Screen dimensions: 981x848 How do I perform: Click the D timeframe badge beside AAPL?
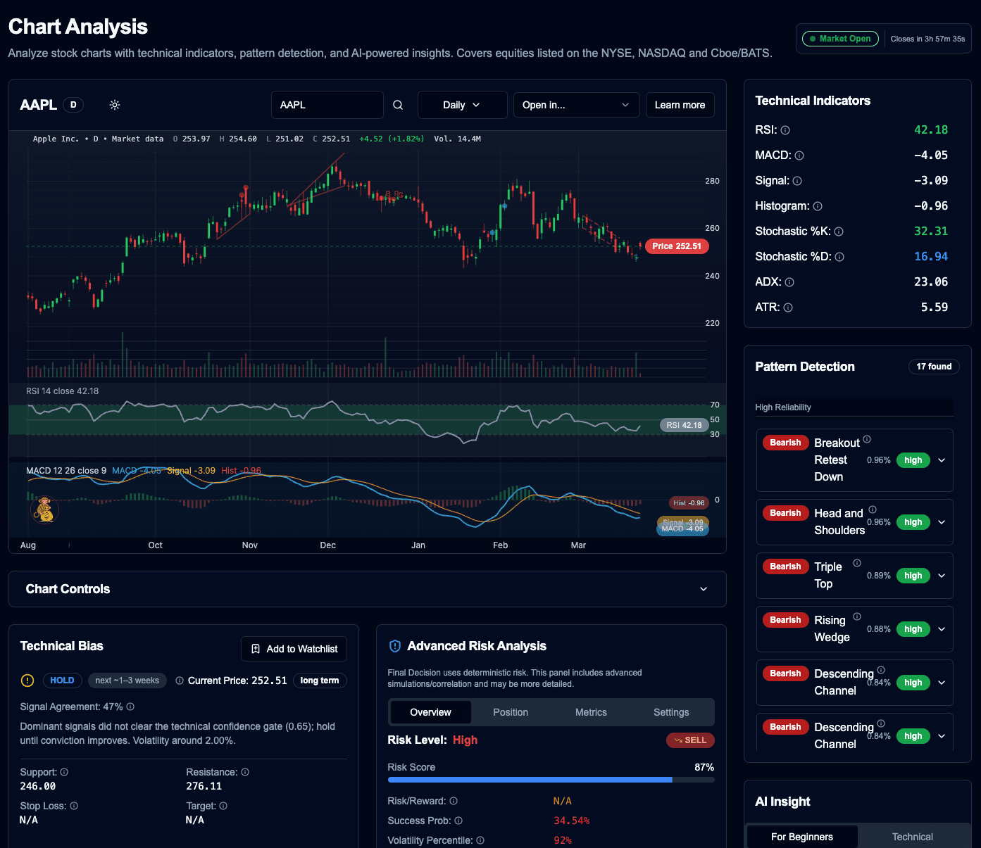(x=73, y=104)
